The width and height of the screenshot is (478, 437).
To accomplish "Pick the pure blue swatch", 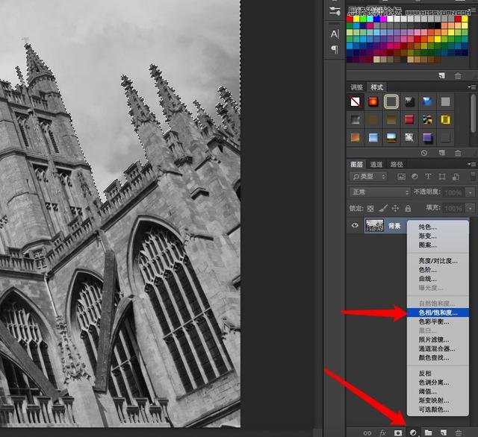I will click(376, 19).
